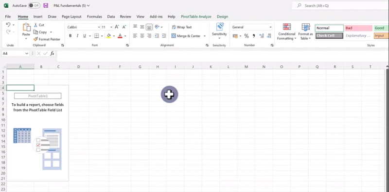This screenshot has height=192, width=389.
Task: Decrease decimal places
Action: [269, 36]
